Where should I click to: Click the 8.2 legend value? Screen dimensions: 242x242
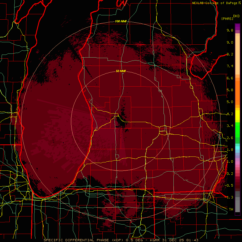[x=230, y=54]
